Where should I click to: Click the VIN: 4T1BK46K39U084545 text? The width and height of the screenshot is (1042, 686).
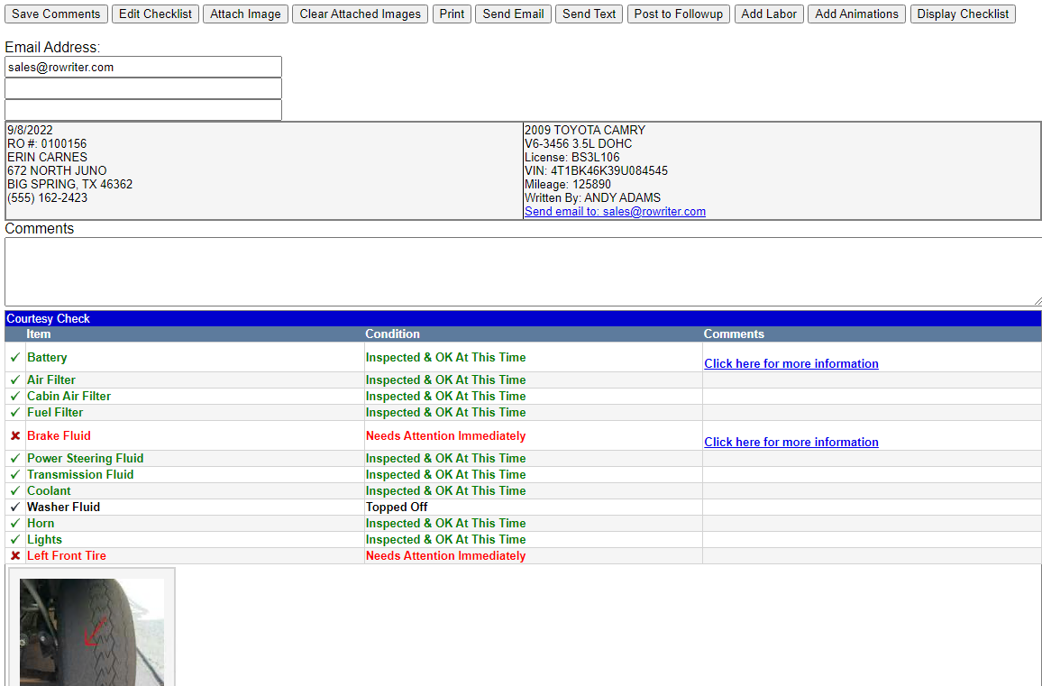[596, 171]
